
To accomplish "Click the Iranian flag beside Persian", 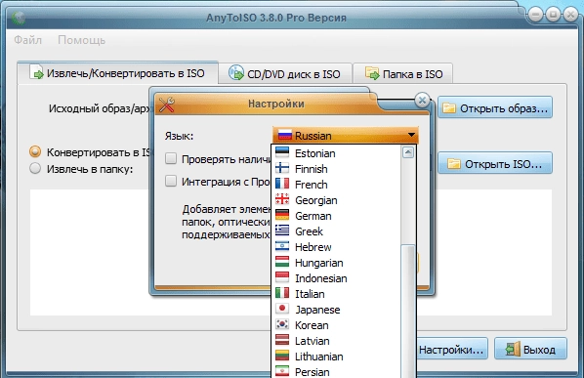I will click(282, 371).
